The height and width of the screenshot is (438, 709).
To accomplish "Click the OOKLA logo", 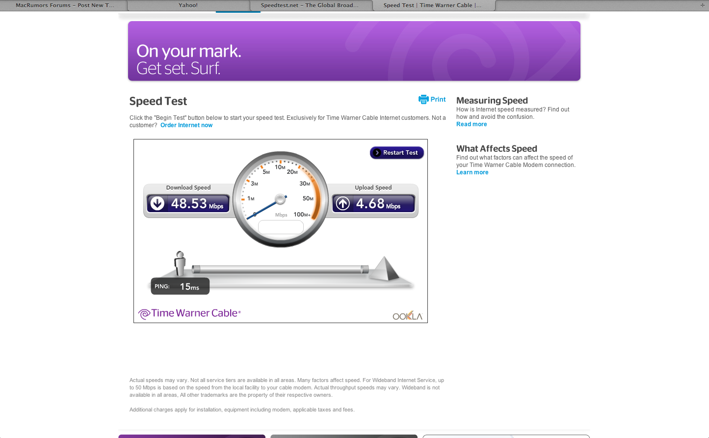I will pyautogui.click(x=407, y=316).
